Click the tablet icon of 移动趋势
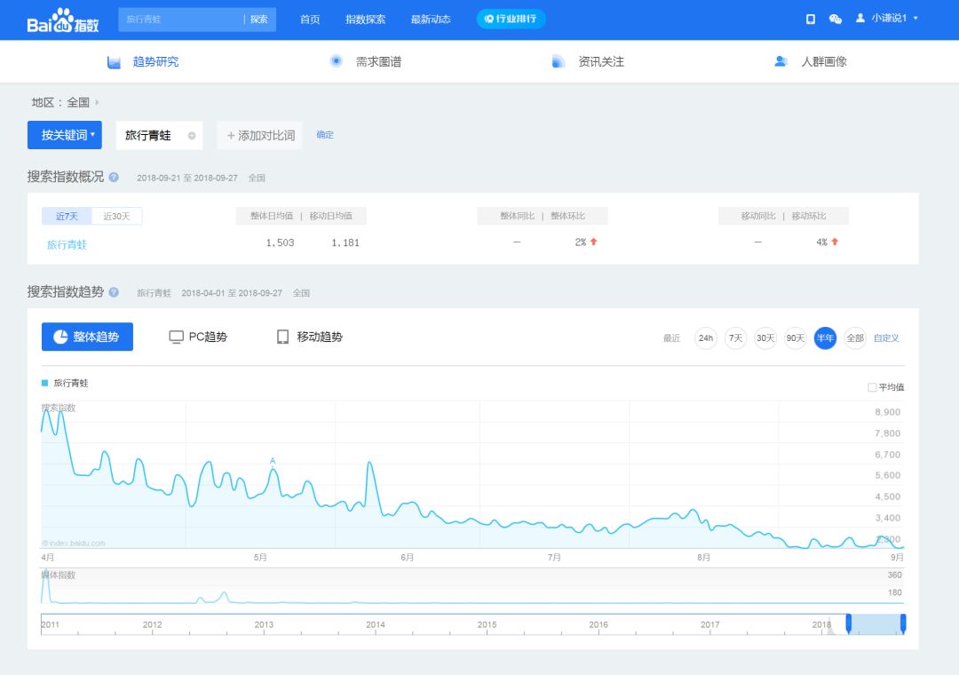Viewport: 959px width, 675px height. pos(282,337)
